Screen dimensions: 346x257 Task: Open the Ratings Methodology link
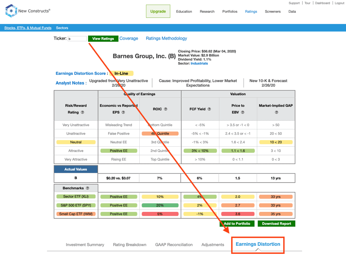166,38
